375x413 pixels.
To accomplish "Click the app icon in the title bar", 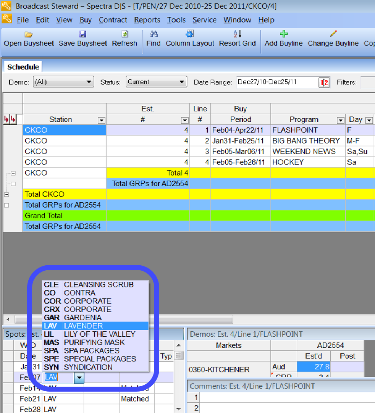I will (x=6, y=6).
